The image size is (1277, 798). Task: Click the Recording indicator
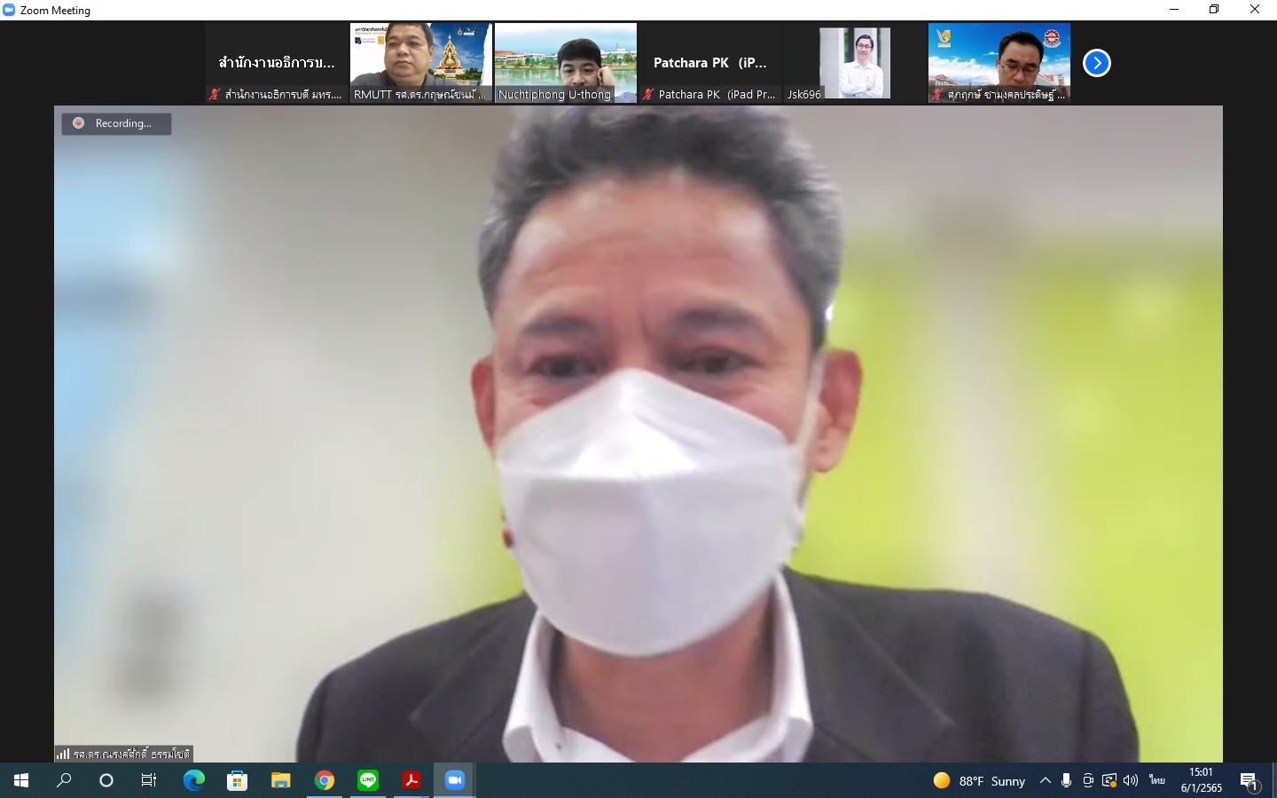pyautogui.click(x=116, y=123)
